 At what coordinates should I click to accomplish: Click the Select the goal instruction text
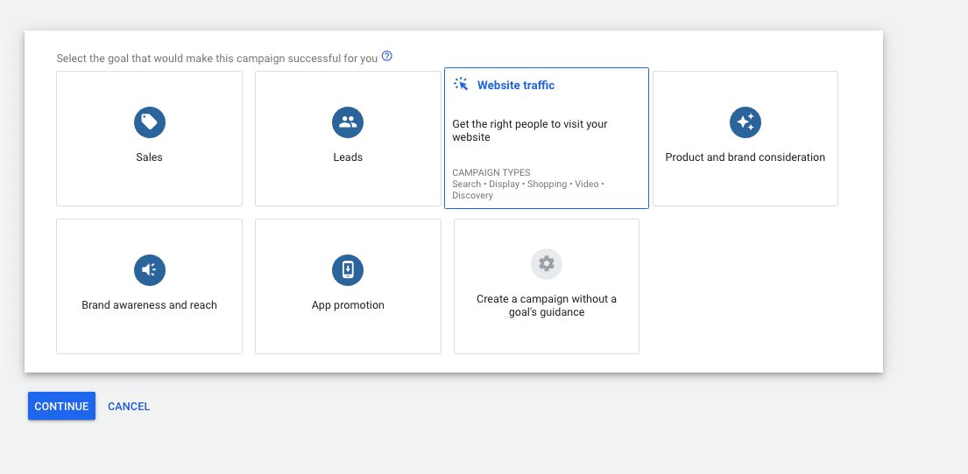point(216,59)
